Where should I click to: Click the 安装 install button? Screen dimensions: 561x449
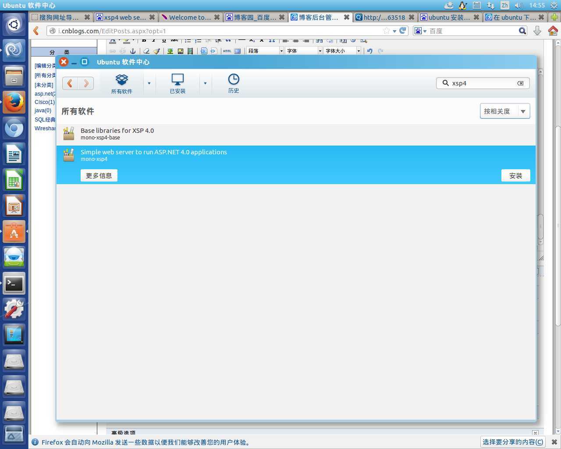(515, 175)
